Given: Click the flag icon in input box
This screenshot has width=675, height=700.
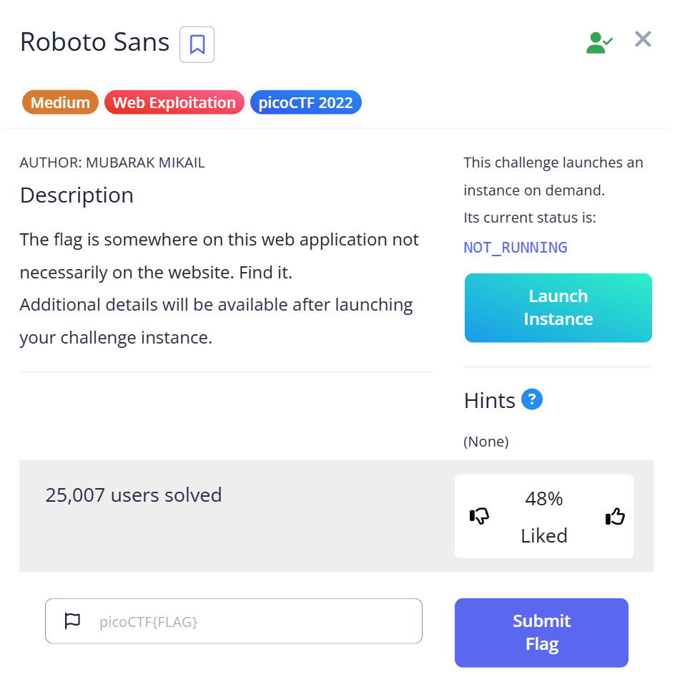Looking at the screenshot, I should pos(73,621).
